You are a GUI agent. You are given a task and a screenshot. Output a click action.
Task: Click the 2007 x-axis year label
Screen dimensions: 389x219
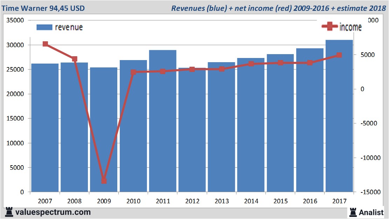pyautogui.click(x=45, y=201)
